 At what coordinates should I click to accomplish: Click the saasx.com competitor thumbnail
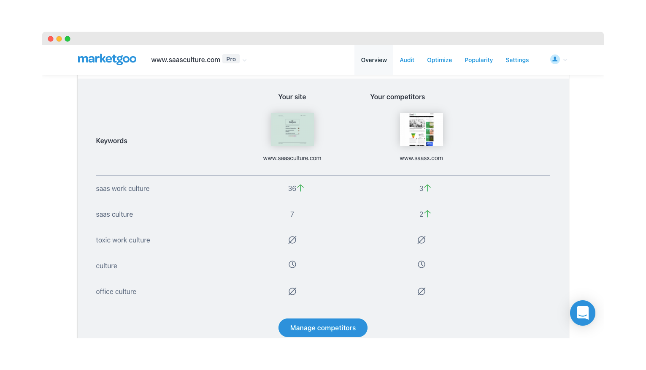(x=421, y=129)
